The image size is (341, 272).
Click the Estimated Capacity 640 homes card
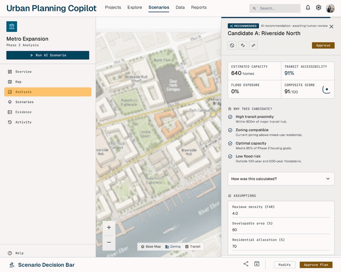click(254, 71)
